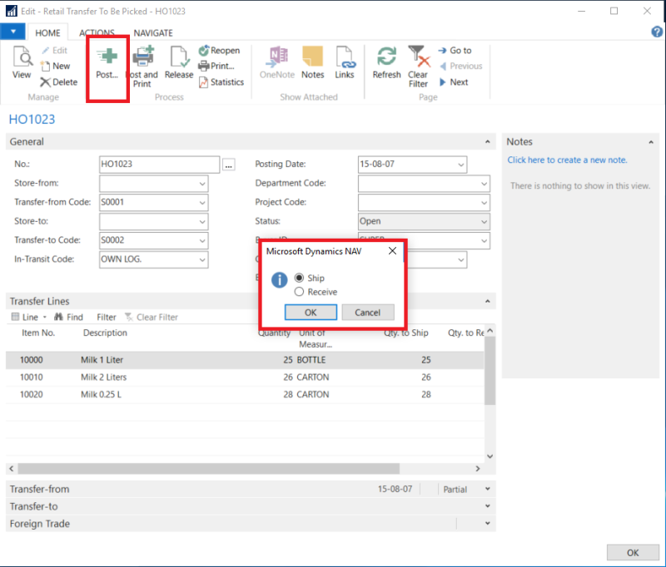Switch to the ACTIONS tab
The height and width of the screenshot is (567, 666).
[x=98, y=32]
